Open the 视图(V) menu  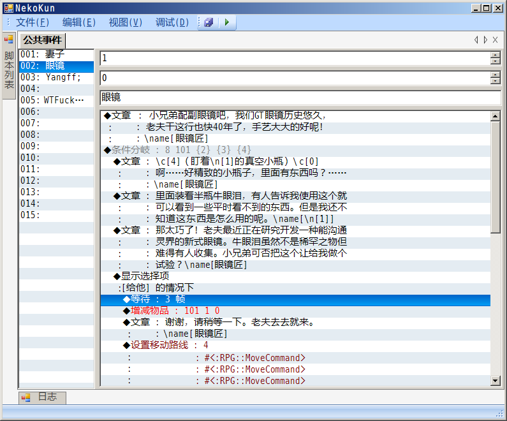tap(126, 22)
